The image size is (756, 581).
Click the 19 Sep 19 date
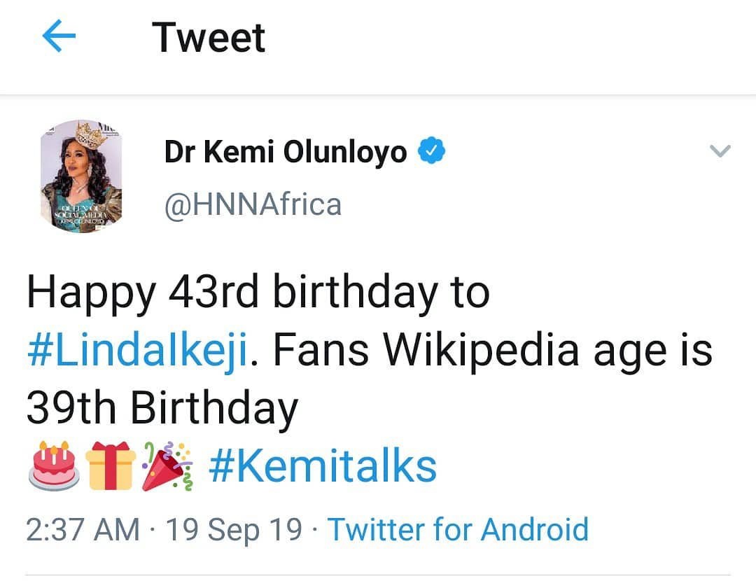[234, 529]
